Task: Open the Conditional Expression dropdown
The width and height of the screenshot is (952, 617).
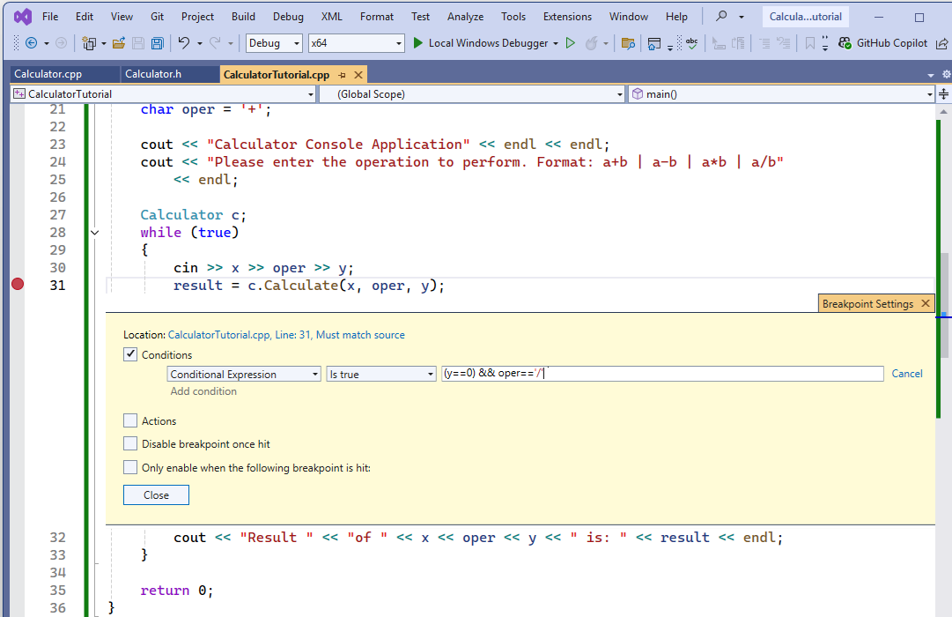Action: 243,373
